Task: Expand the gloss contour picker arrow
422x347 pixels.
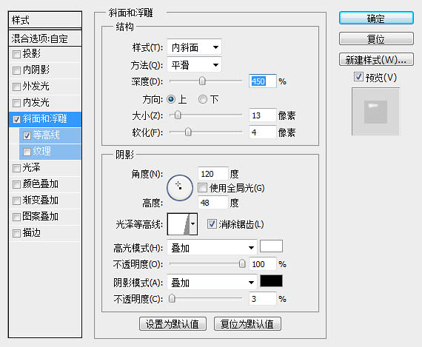Action: point(193,224)
